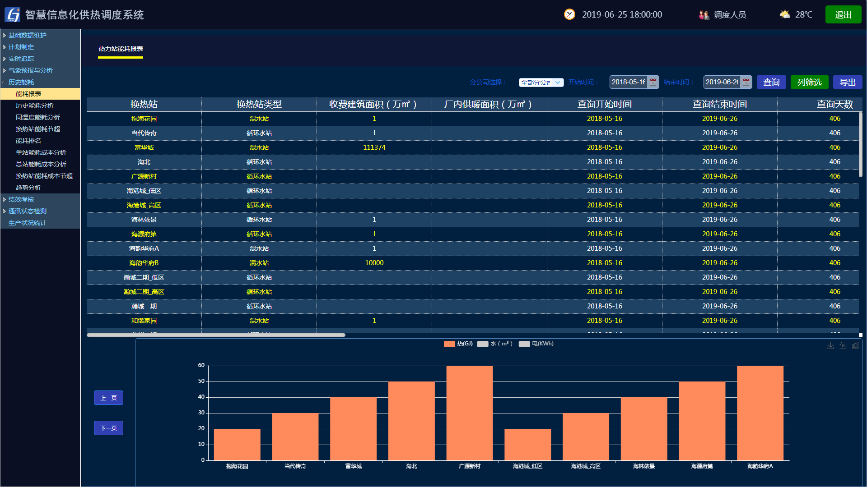
Task: Download the chart as image
Action: pyautogui.click(x=830, y=345)
